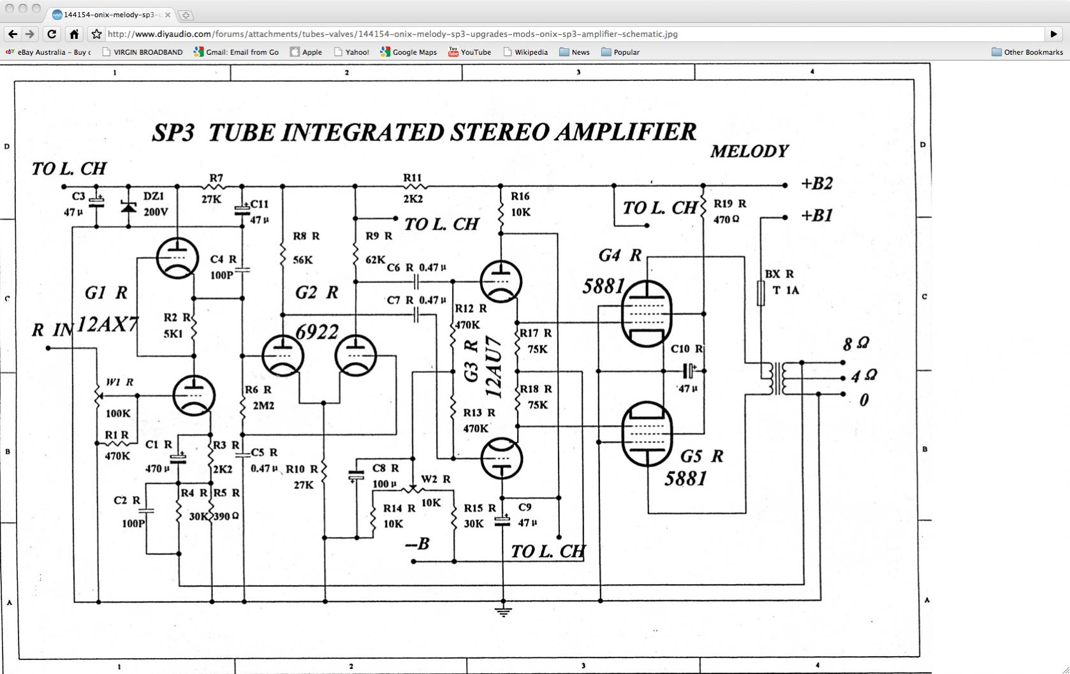This screenshot has height=674, width=1070.
Task: Click the 4 Ω output terminal label
Action: pyautogui.click(x=863, y=376)
